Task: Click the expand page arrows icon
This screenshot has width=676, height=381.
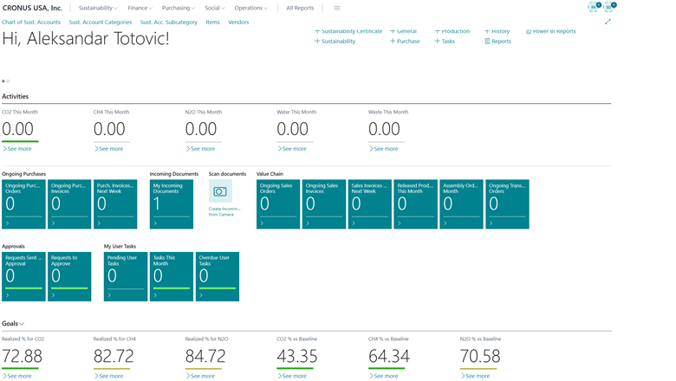Action: [x=608, y=22]
